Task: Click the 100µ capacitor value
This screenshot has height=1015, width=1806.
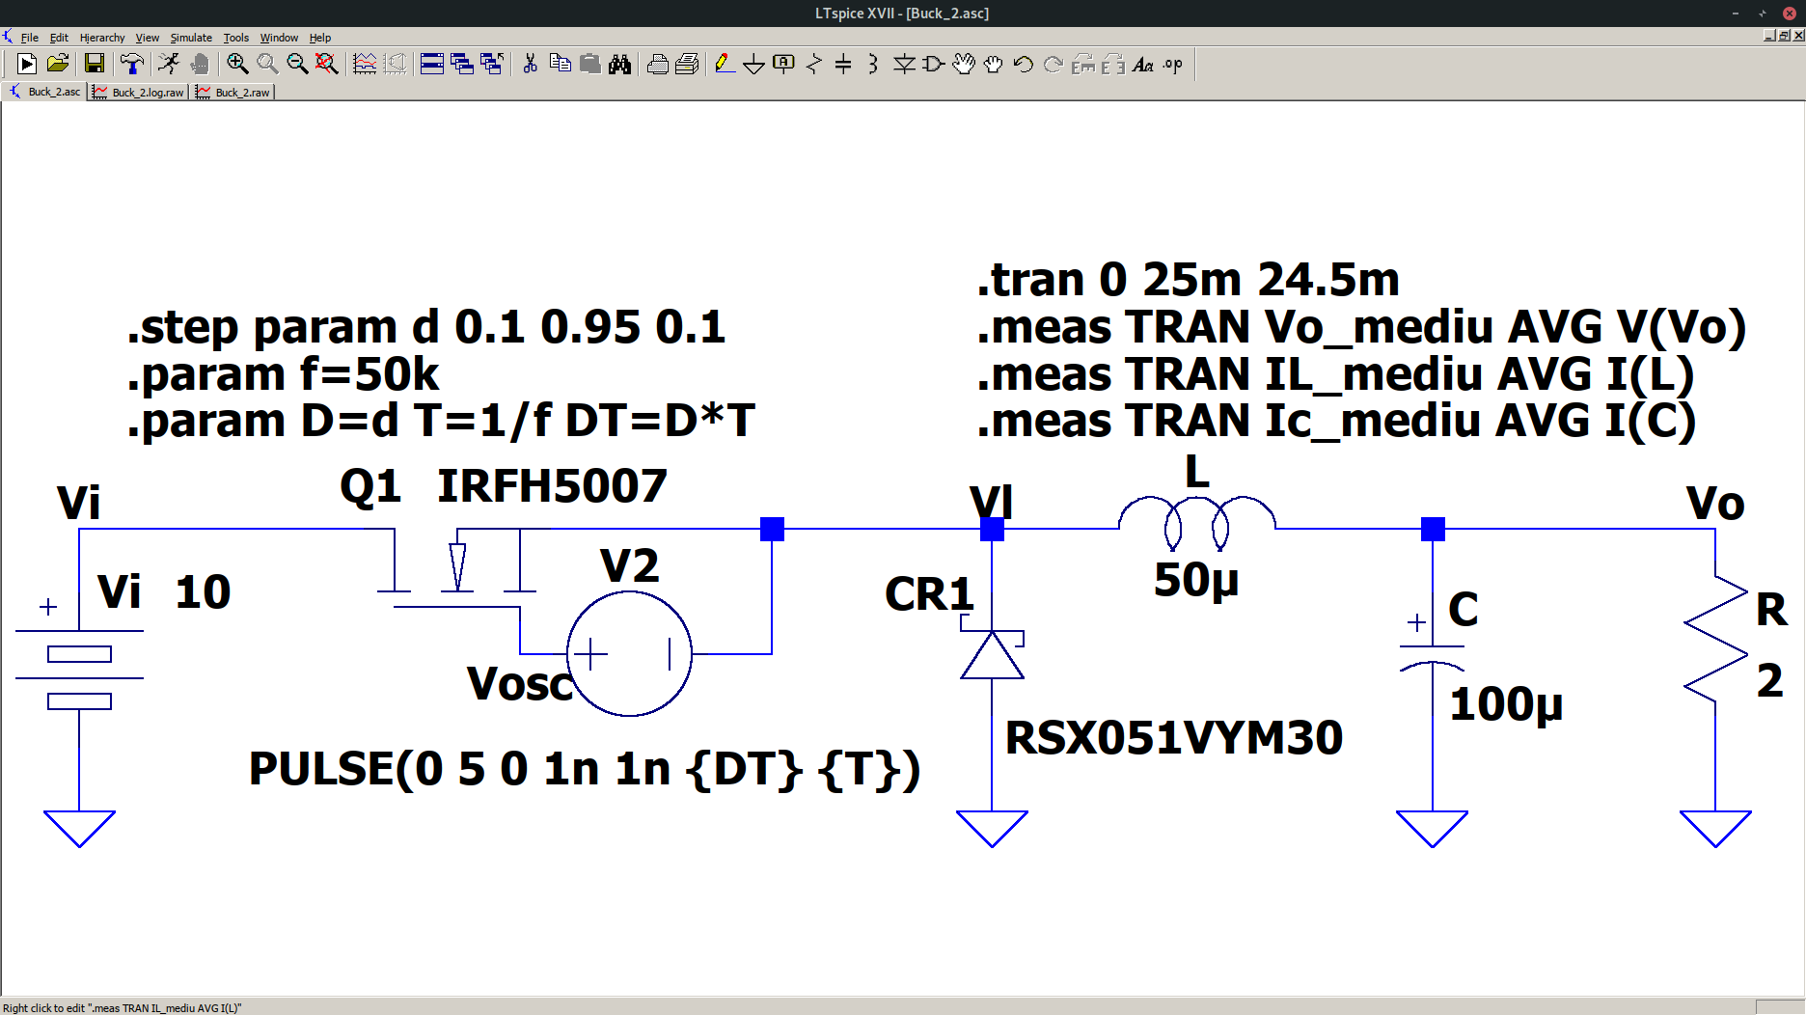Action: point(1506,704)
